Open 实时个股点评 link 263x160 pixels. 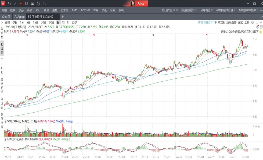[x=205, y=22]
